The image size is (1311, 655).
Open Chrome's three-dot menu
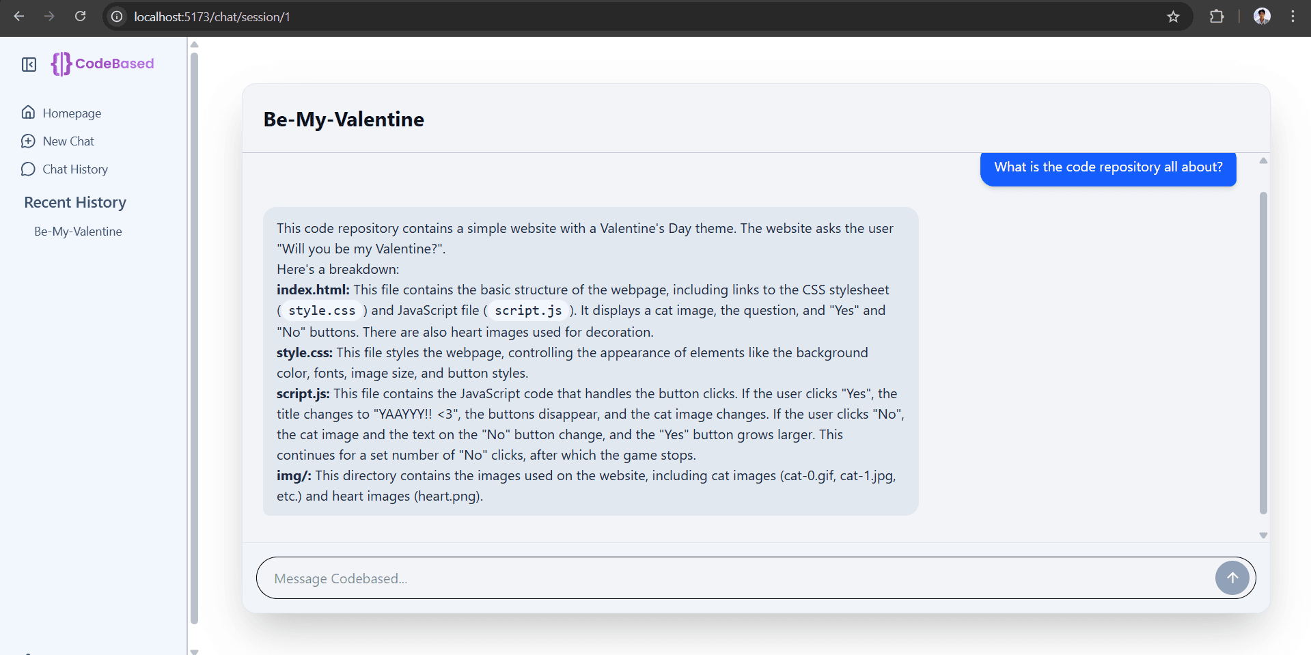tap(1293, 16)
